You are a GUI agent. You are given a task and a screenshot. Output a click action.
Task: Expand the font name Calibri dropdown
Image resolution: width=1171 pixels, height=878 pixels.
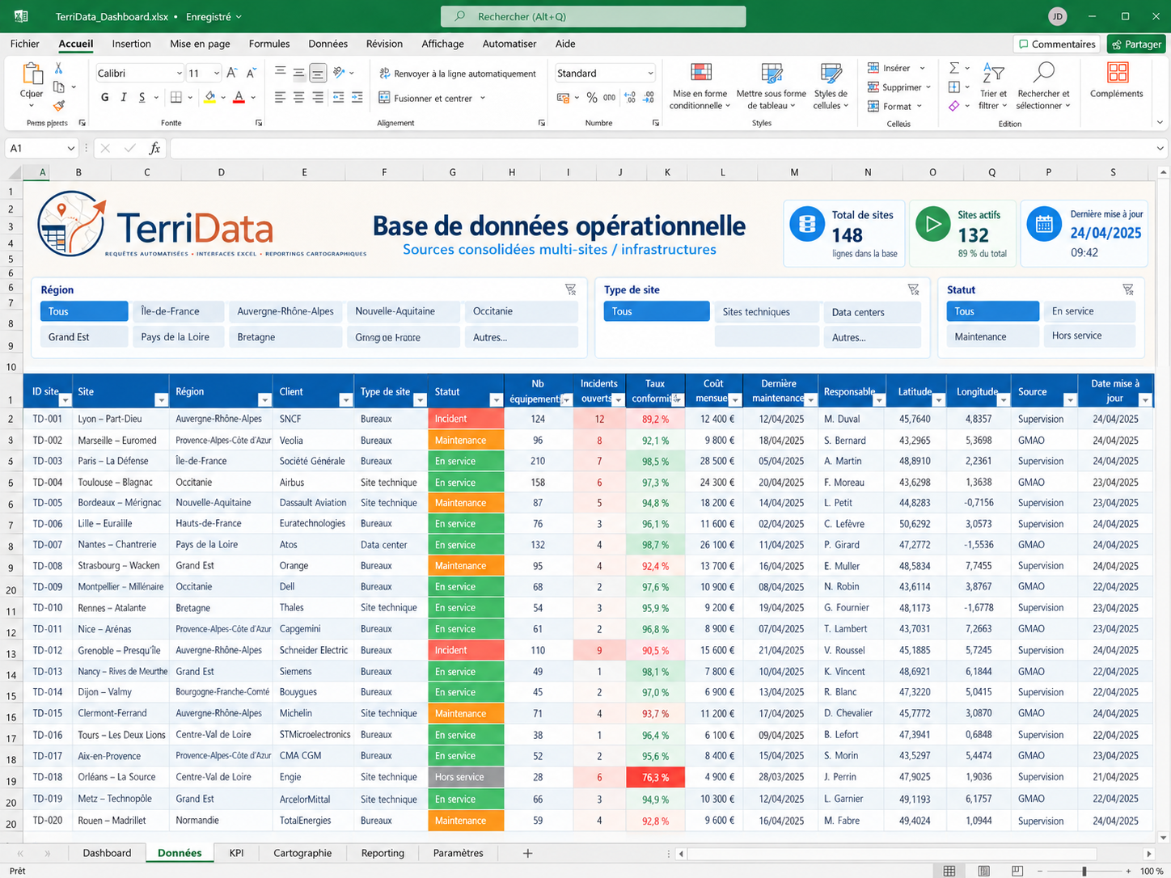(x=179, y=74)
